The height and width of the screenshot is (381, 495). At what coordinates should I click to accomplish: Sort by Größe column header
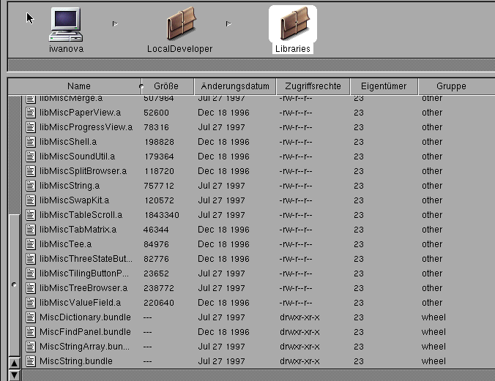(x=166, y=86)
